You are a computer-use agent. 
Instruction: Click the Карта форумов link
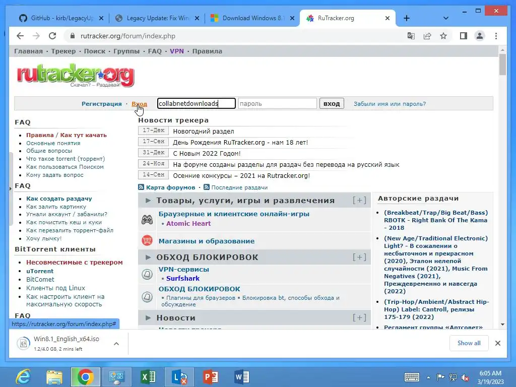[170, 187]
